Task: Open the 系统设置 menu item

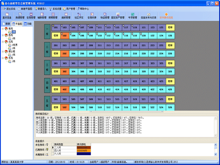Action: click(x=55, y=9)
